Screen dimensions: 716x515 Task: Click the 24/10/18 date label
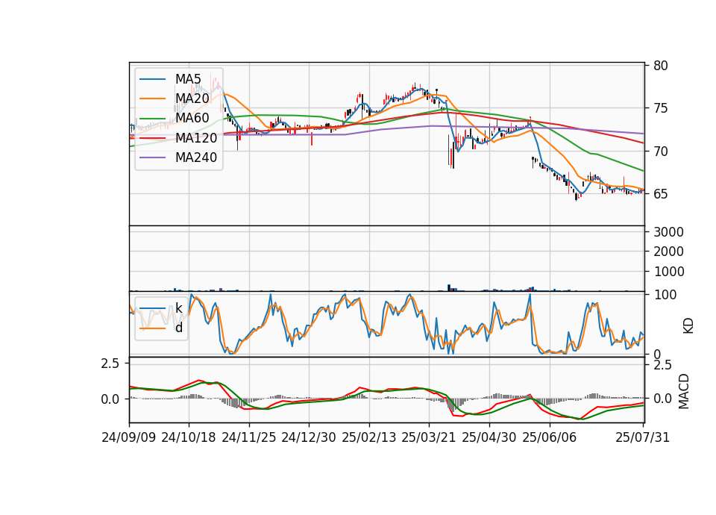coord(189,437)
